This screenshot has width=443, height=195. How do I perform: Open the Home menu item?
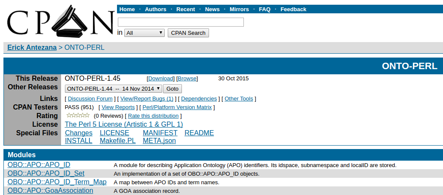127,9
